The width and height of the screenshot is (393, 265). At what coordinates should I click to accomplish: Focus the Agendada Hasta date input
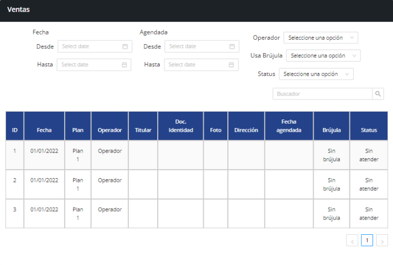197,65
